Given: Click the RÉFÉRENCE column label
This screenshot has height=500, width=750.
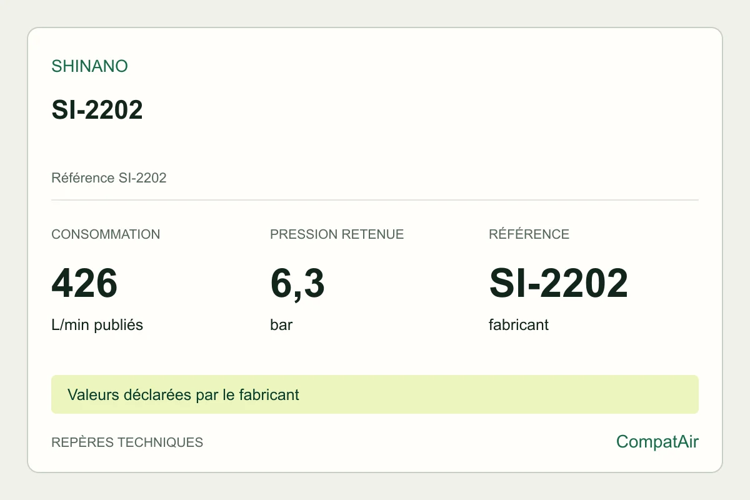Looking at the screenshot, I should tap(529, 234).
